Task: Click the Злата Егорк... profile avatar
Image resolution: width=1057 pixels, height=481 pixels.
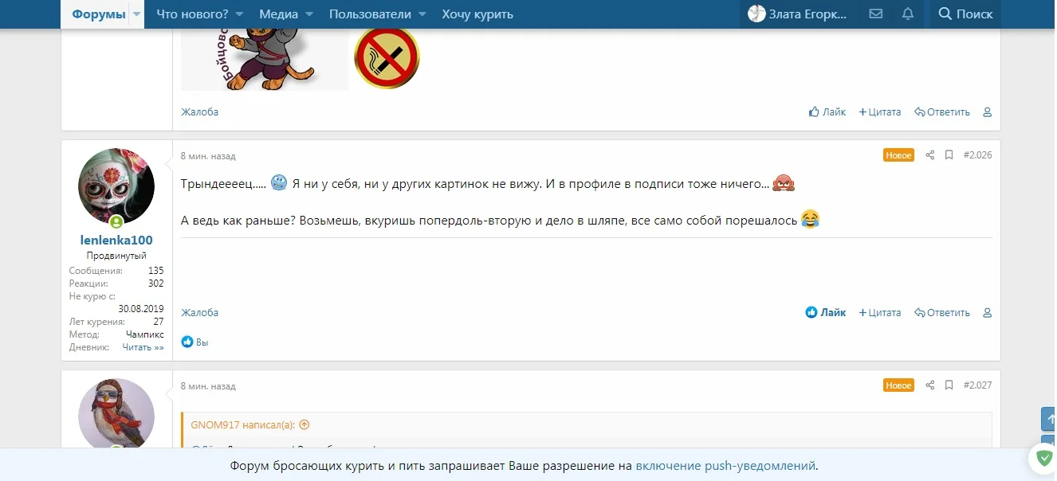Action: (755, 14)
